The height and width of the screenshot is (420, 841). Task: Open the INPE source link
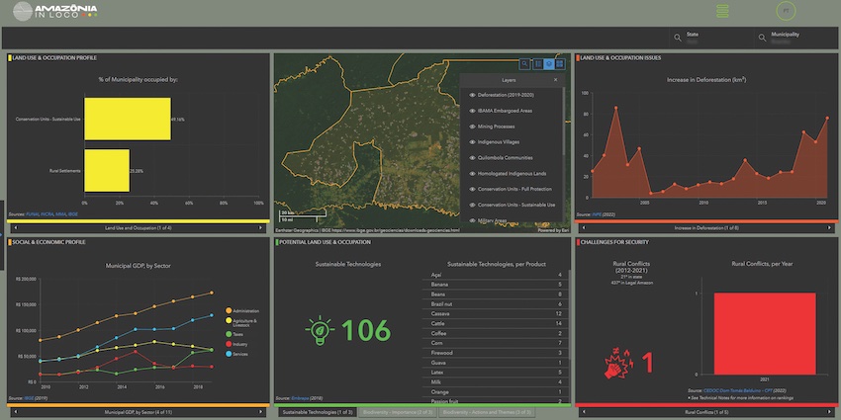coord(597,213)
